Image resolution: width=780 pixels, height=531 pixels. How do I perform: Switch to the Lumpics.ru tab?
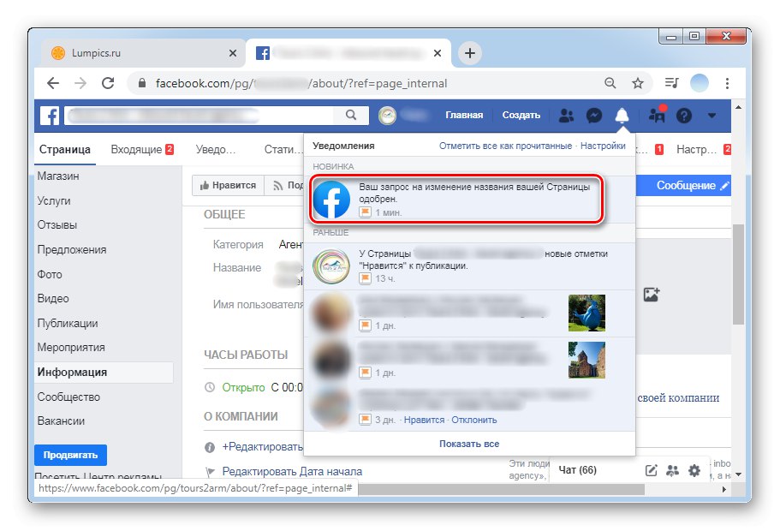tap(142, 53)
